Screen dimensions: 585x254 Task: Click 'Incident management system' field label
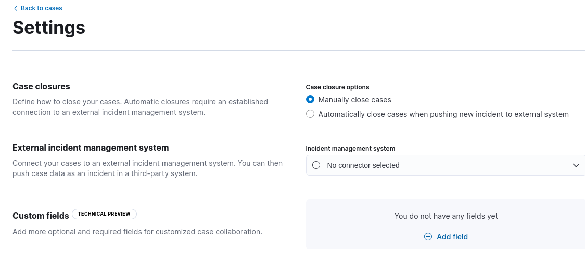click(x=350, y=149)
